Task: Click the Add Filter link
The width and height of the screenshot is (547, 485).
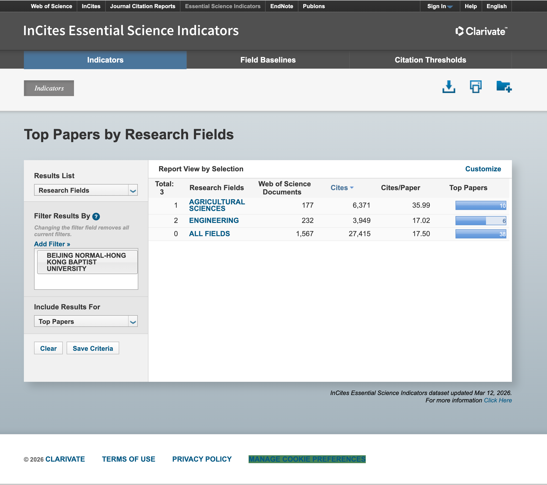Action: 52,244
